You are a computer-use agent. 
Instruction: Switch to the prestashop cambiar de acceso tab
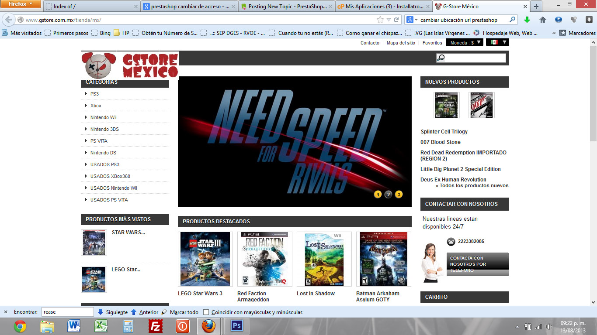[x=190, y=7]
